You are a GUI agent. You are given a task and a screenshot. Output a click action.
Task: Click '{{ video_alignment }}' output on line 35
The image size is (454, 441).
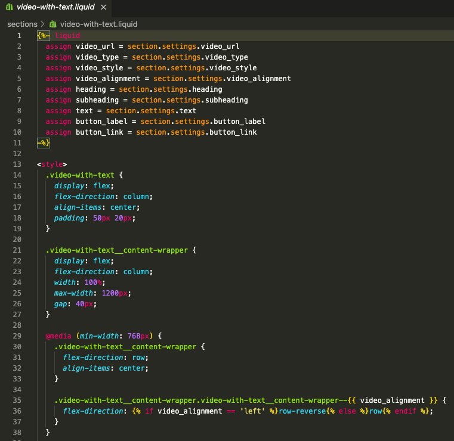tap(393, 400)
